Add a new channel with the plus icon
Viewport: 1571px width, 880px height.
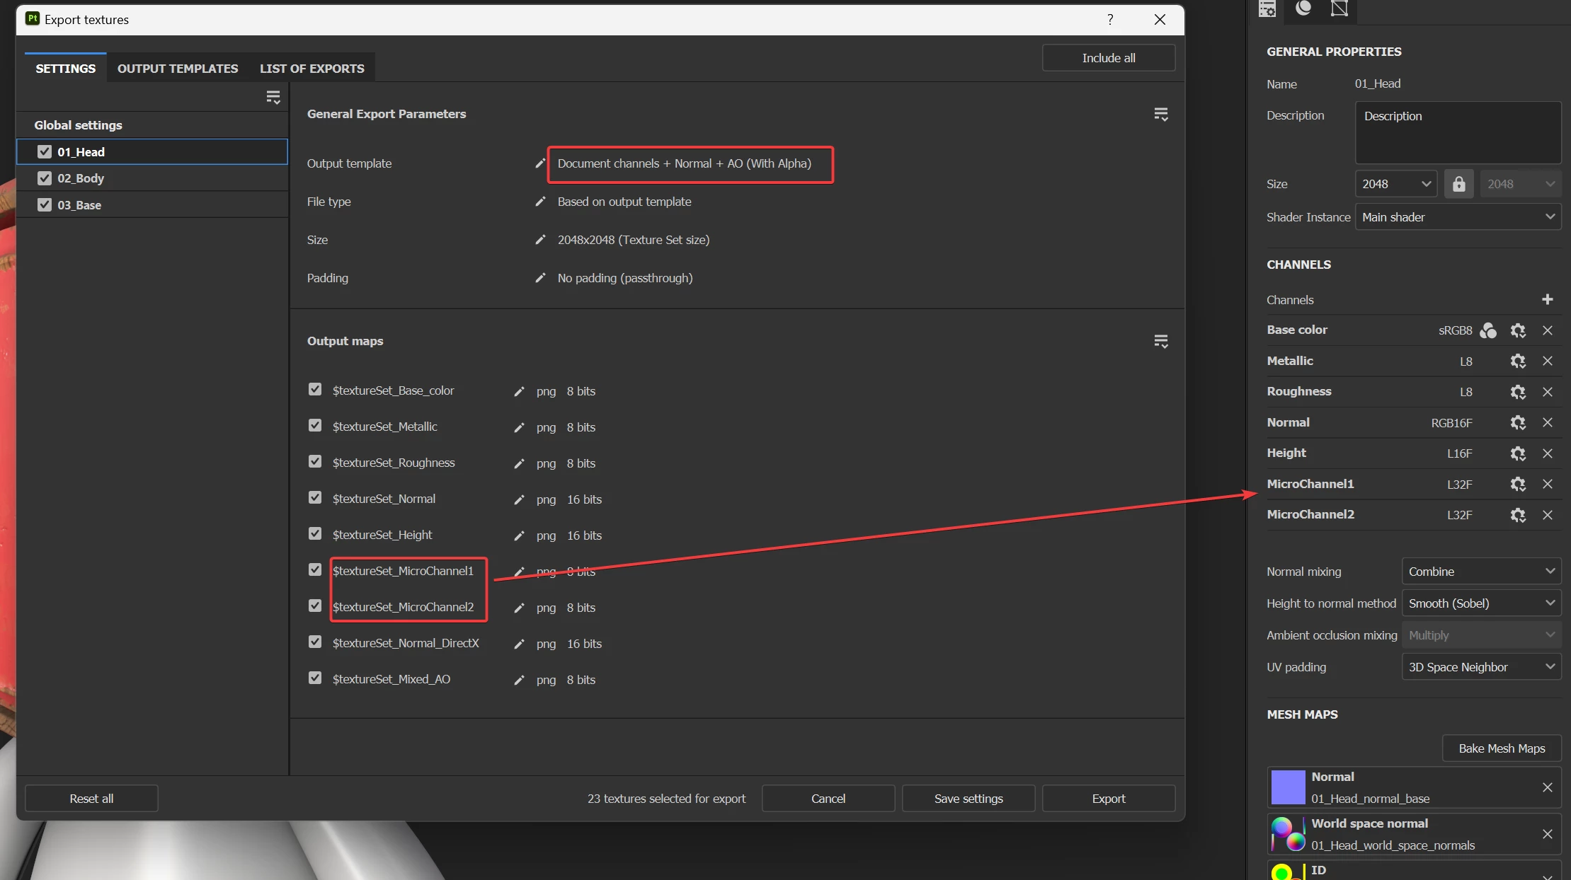pos(1547,300)
